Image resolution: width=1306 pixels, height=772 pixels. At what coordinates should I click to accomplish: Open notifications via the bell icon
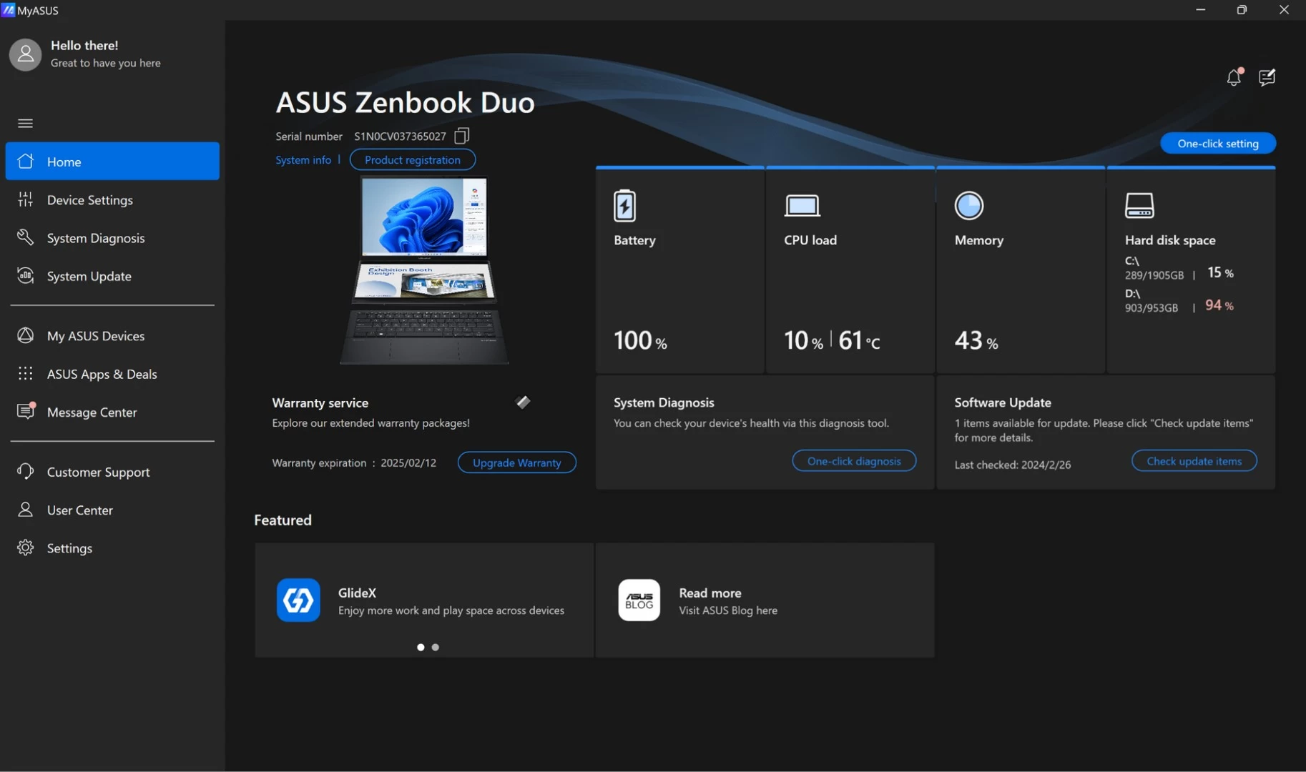pyautogui.click(x=1234, y=76)
